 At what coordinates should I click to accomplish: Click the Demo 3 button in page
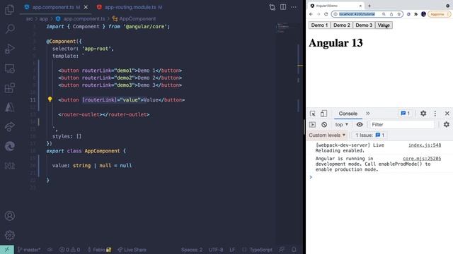point(364,25)
